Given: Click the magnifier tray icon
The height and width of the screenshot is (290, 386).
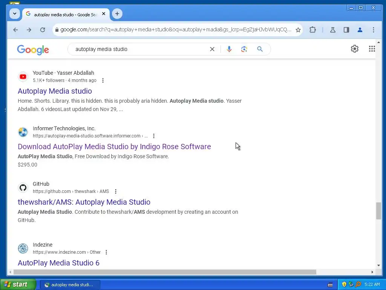Looking at the screenshot, I should pyautogui.click(x=358, y=285).
